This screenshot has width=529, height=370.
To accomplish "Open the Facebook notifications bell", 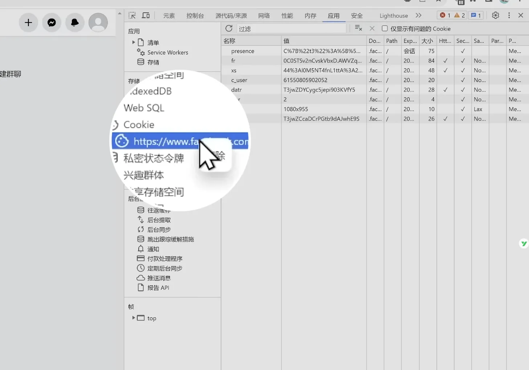I will point(74,22).
